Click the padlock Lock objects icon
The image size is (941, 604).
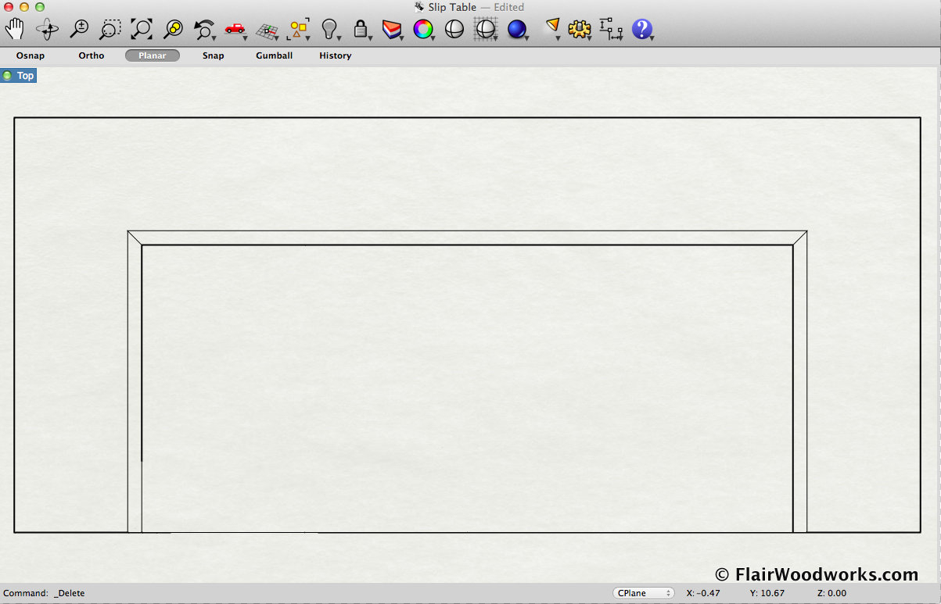click(x=360, y=30)
